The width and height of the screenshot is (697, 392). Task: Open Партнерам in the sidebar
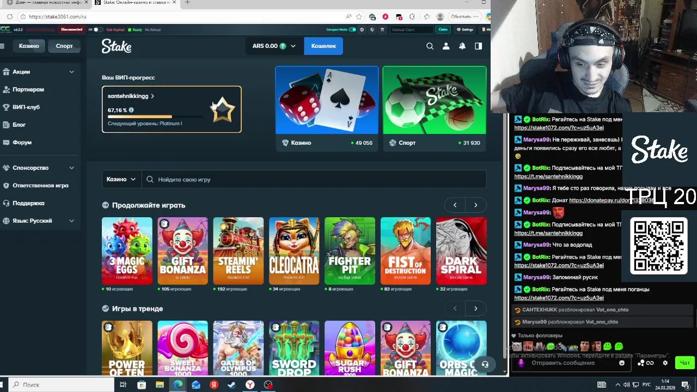[x=28, y=89]
